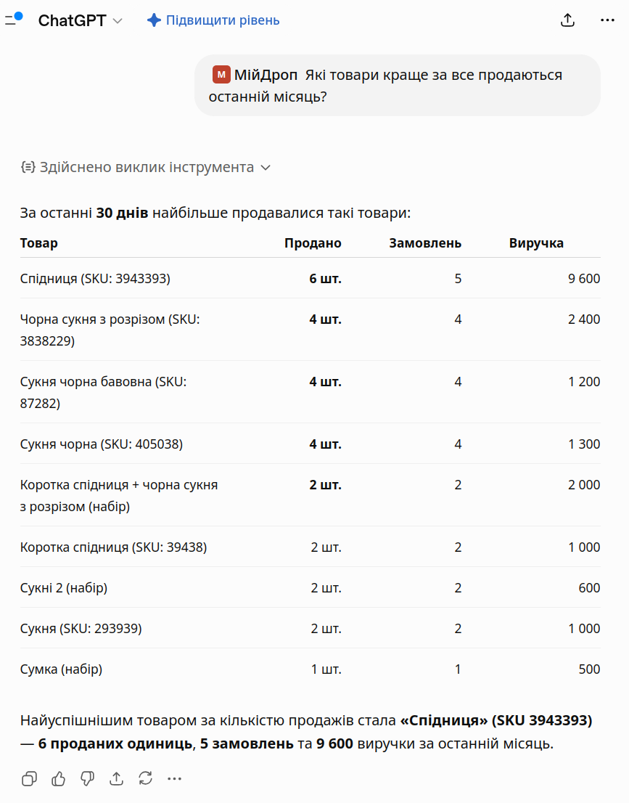
Task: Click the 'Підвищити рівень' upgrade button
Action: tap(213, 20)
